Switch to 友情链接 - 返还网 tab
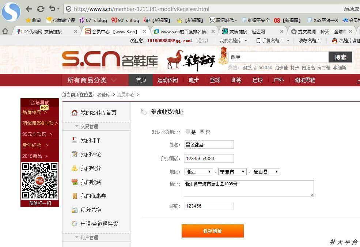This screenshot has width=360, height=247. click(244, 31)
